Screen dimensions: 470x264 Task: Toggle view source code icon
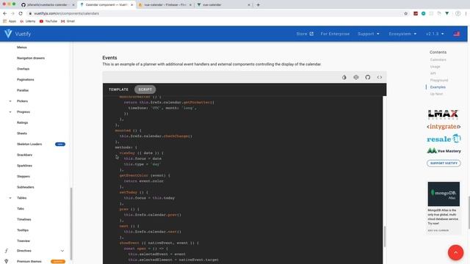pyautogui.click(x=380, y=77)
